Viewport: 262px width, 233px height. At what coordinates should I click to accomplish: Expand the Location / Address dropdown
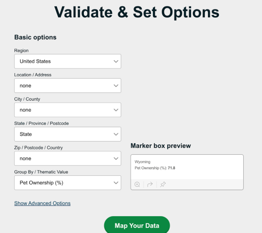tap(68, 85)
